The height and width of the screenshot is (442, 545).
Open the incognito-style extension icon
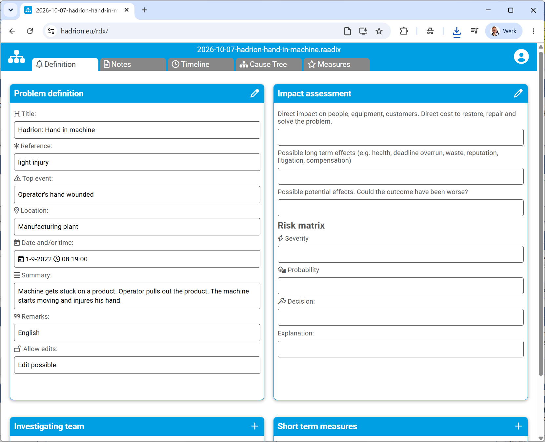[430, 31]
